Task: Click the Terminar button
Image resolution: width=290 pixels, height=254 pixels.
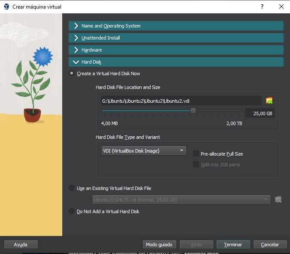Action: click(233, 245)
